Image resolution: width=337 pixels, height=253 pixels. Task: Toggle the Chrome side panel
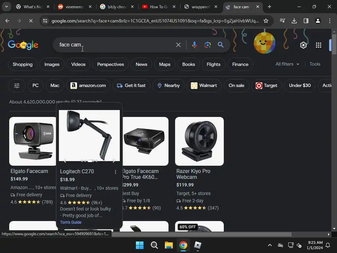point(306,21)
